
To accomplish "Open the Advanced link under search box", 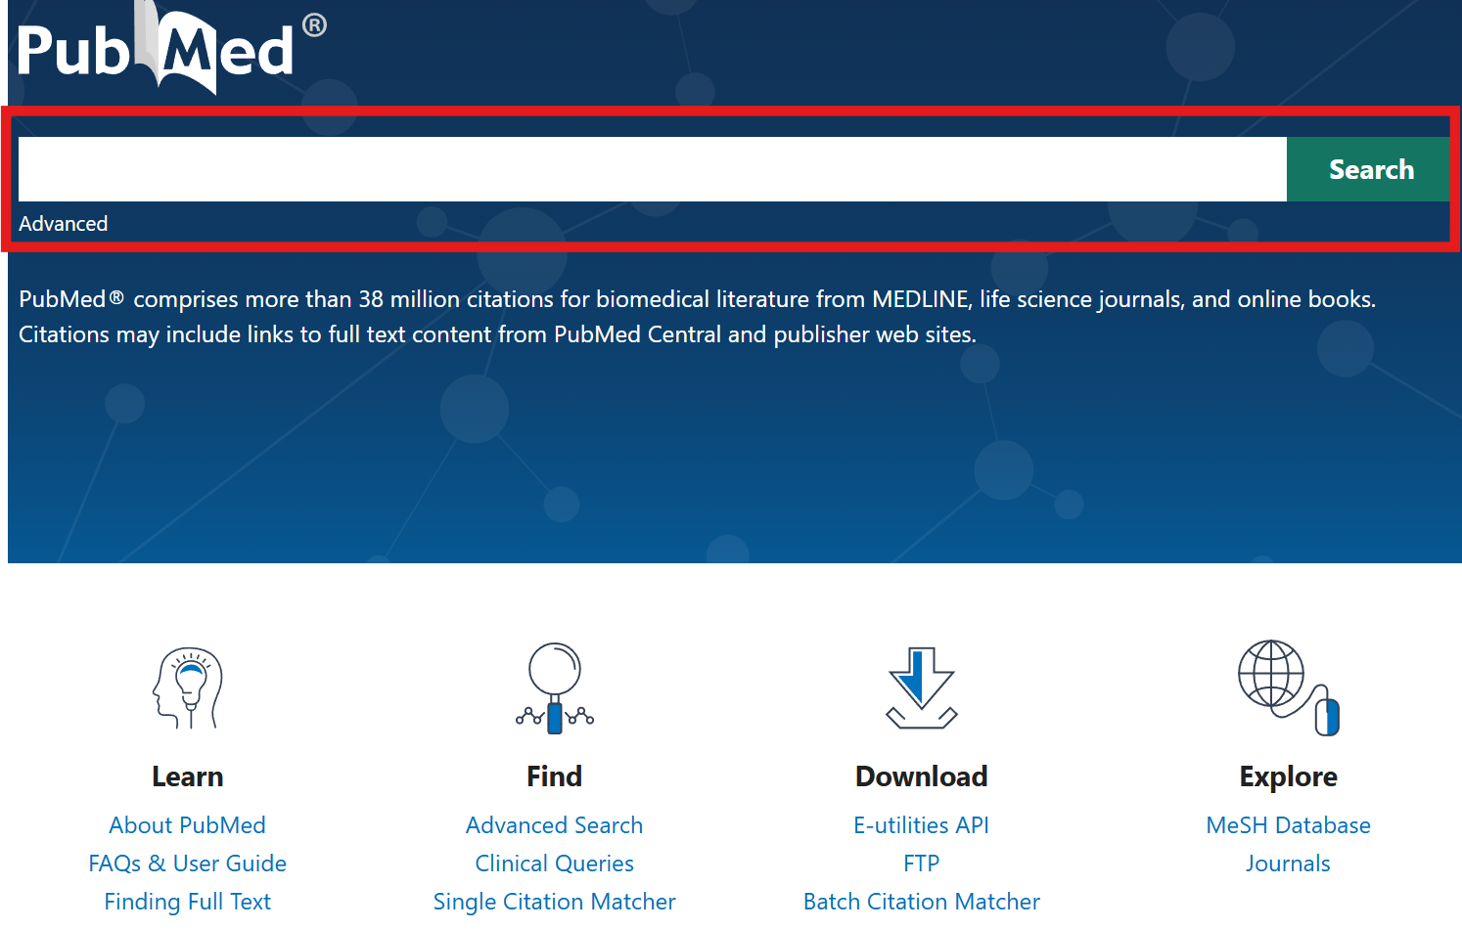I will [64, 224].
